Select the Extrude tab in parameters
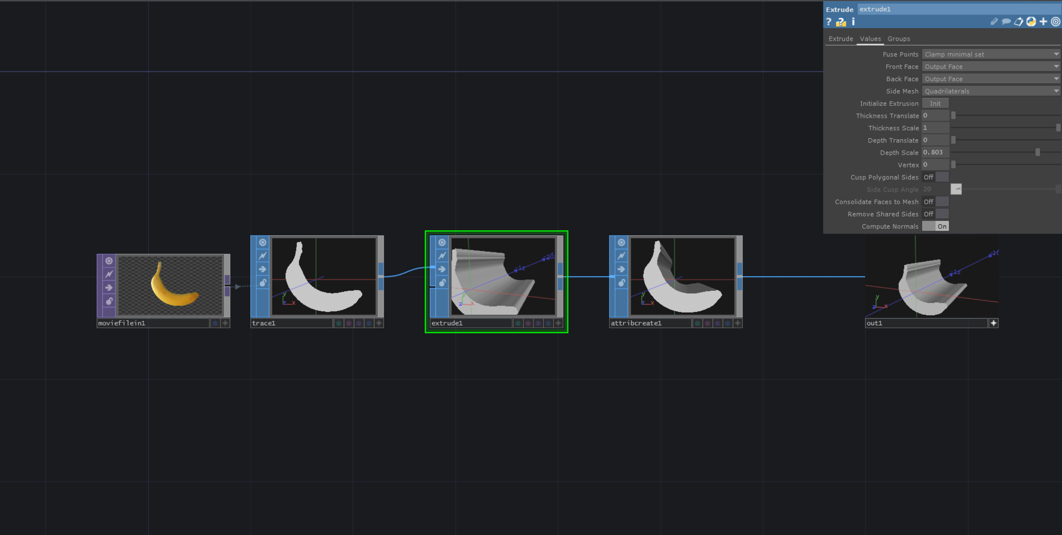 click(x=840, y=38)
